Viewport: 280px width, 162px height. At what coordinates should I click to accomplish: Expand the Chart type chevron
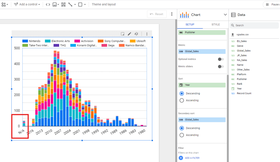coord(225,15)
